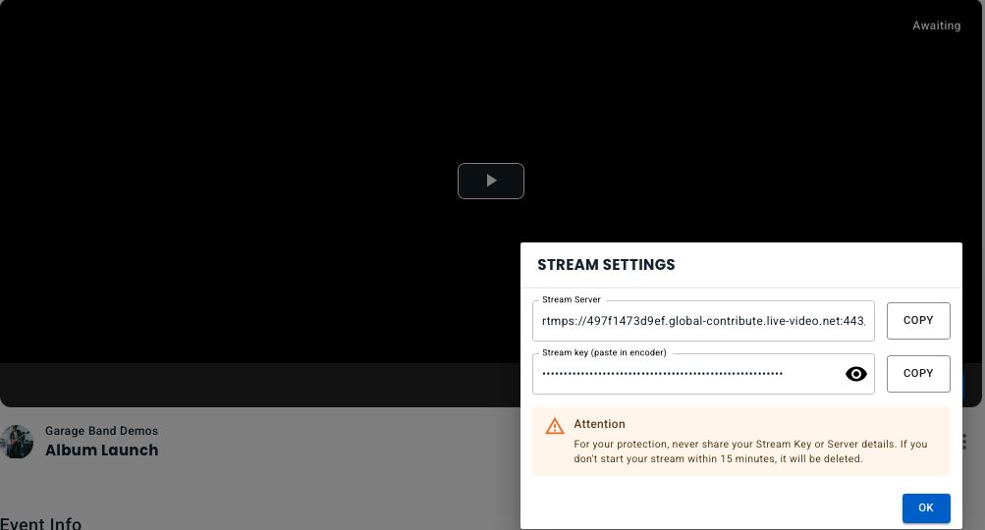
Task: Click the Attention heading in warning banner
Action: tap(599, 424)
